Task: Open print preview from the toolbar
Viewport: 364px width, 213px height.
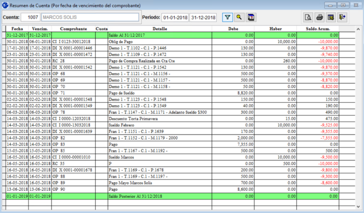Action: pos(308,17)
